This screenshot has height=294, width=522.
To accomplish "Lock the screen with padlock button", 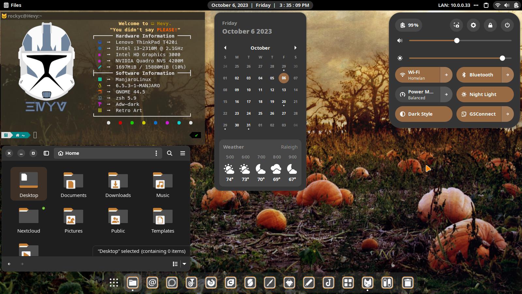I will (490, 25).
